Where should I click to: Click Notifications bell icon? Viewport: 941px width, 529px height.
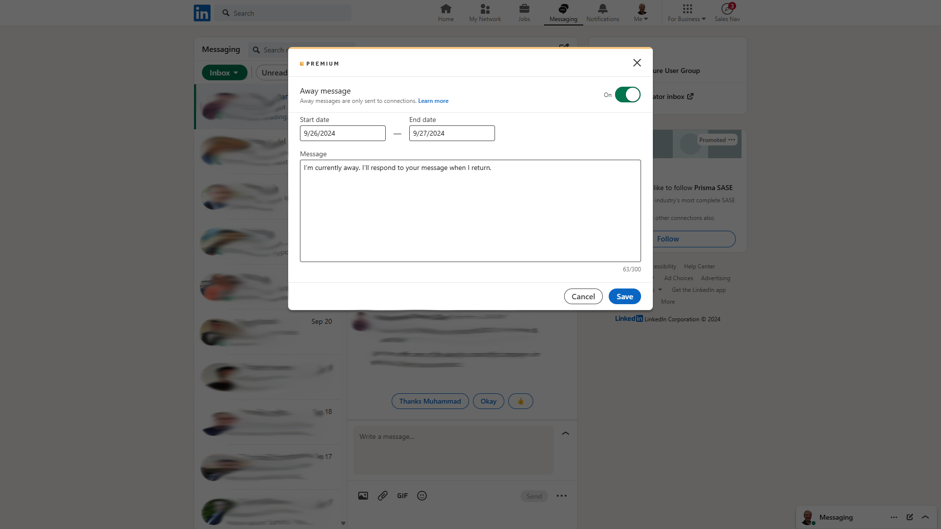(602, 9)
